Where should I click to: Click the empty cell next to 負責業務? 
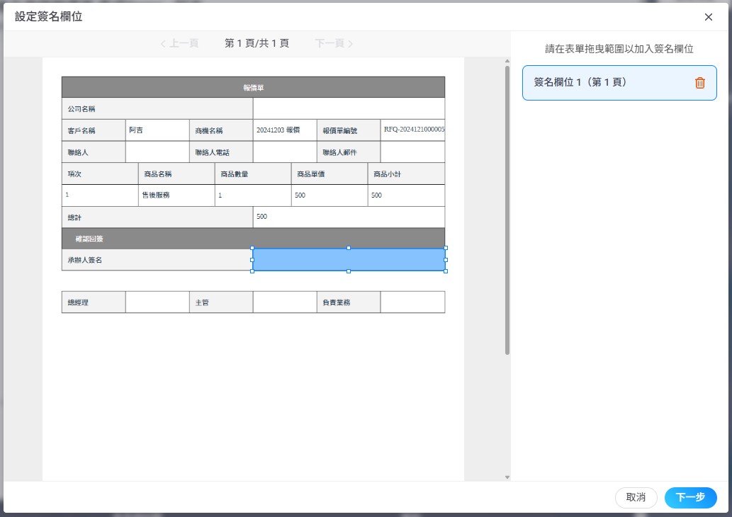coord(412,302)
